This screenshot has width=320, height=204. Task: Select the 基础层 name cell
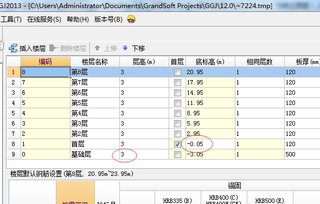pos(95,154)
